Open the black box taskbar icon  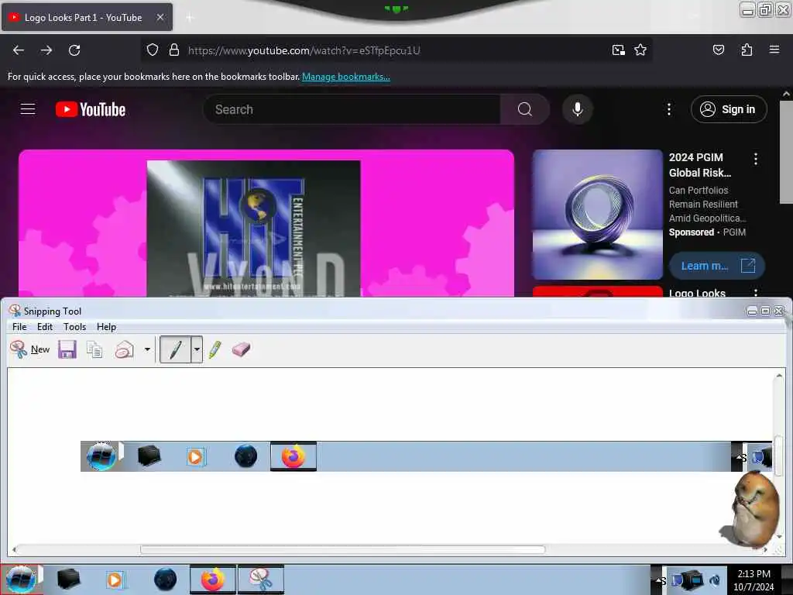point(68,580)
